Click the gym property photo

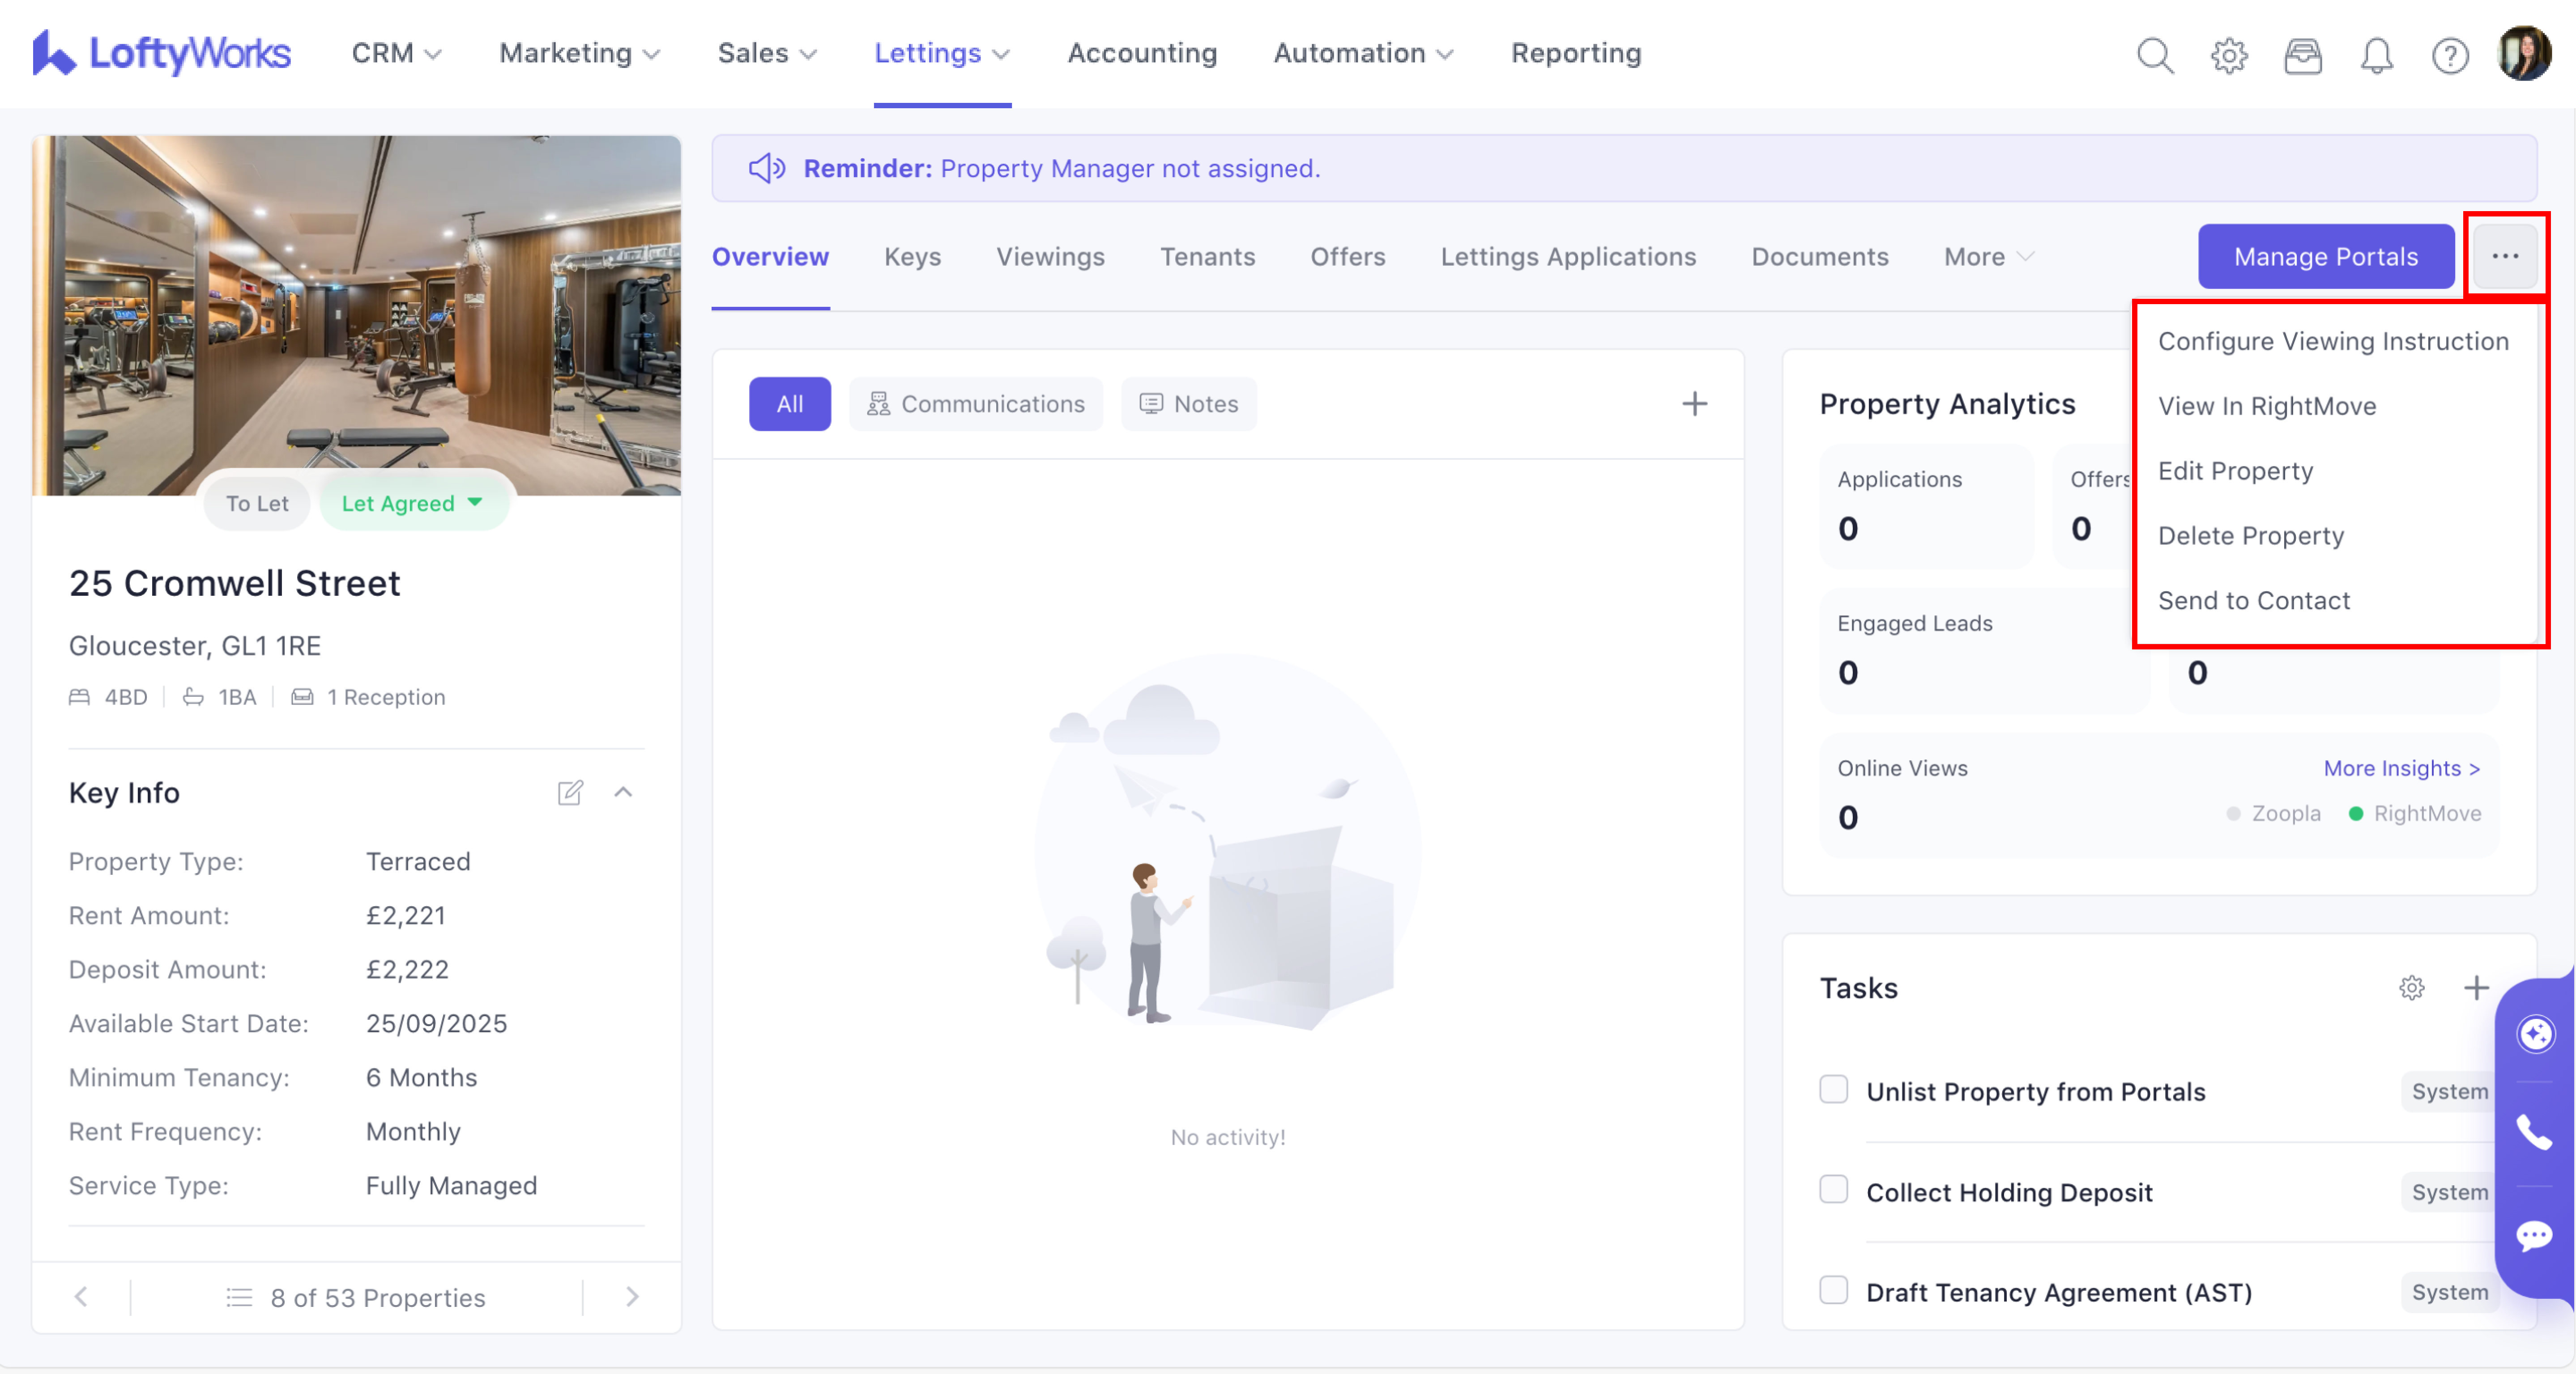(356, 310)
